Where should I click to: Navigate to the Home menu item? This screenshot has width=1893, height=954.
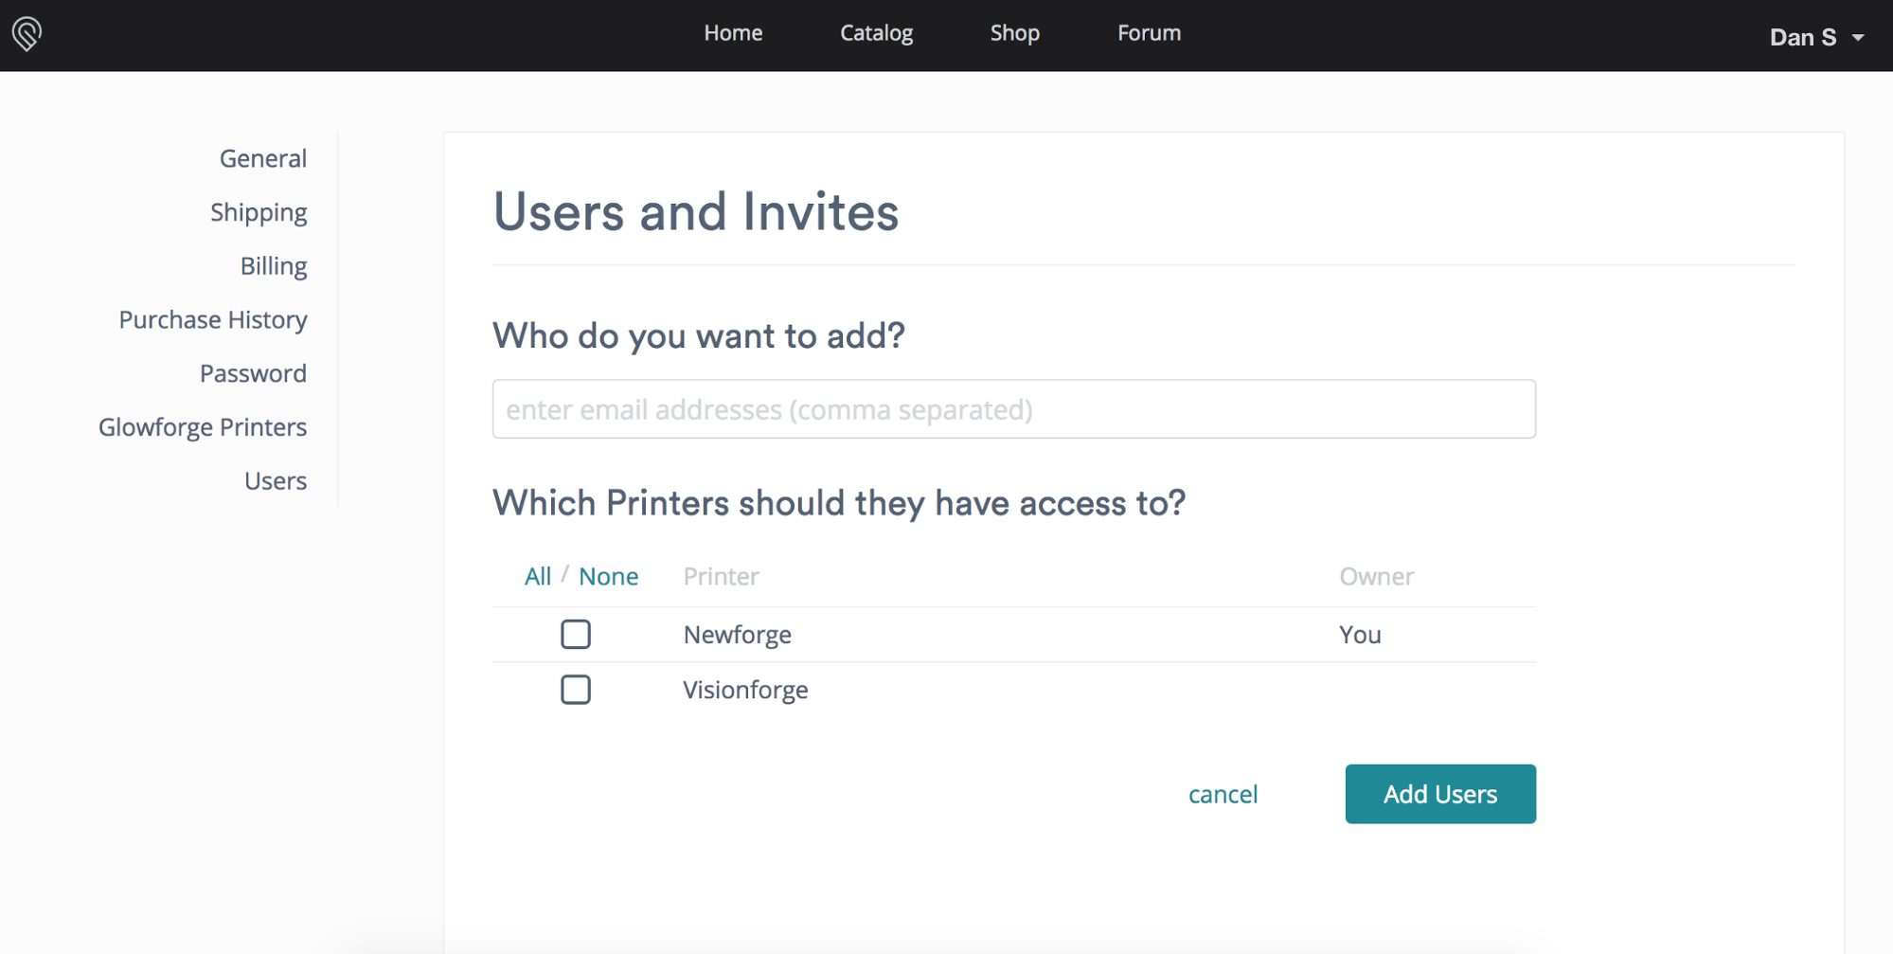(x=733, y=32)
